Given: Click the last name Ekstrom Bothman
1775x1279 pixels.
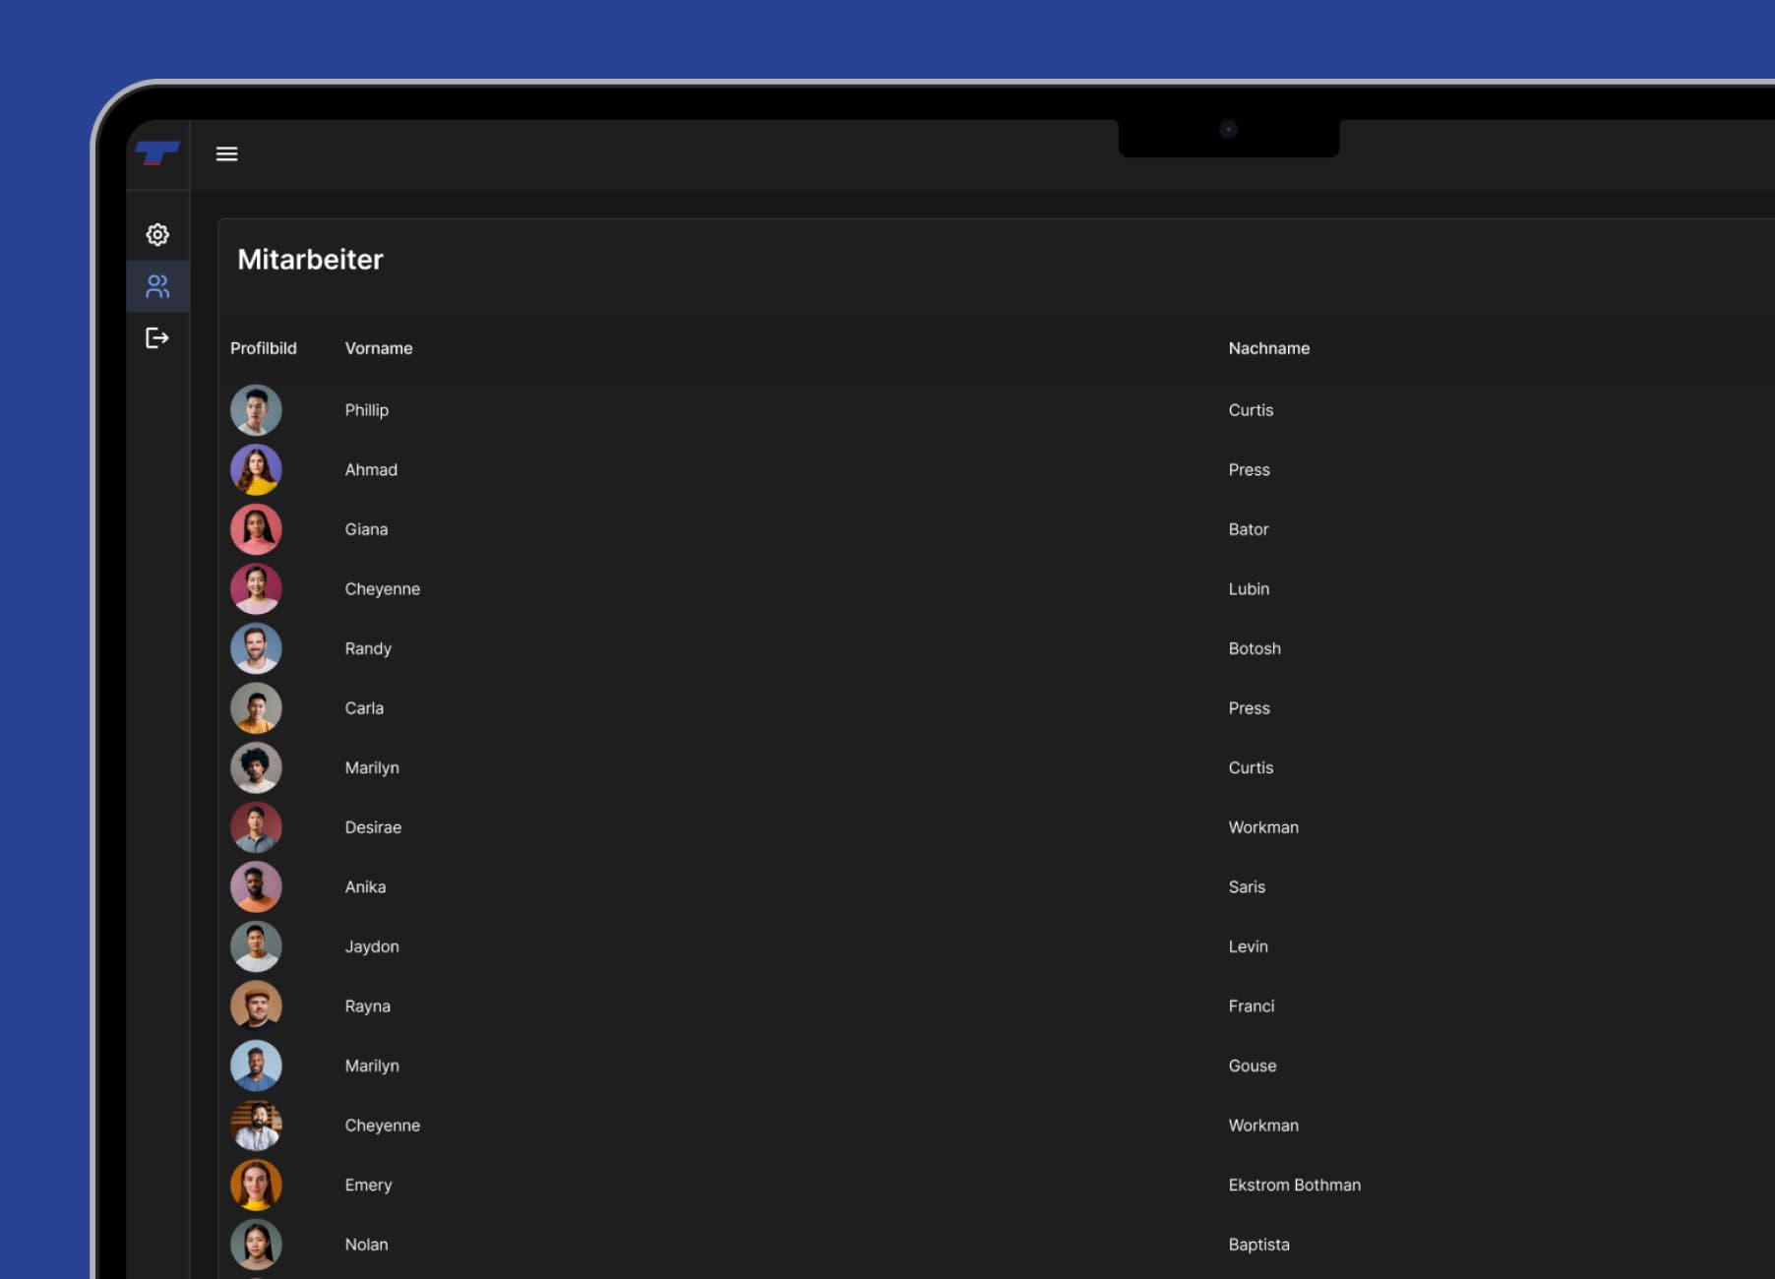Looking at the screenshot, I should click(x=1294, y=1185).
